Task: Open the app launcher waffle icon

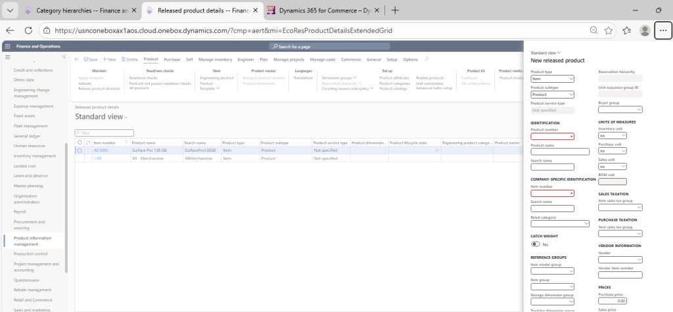Action: point(8,47)
